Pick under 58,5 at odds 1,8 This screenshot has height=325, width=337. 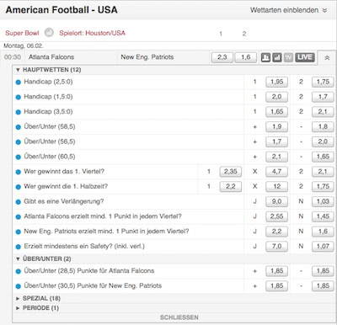point(323,126)
